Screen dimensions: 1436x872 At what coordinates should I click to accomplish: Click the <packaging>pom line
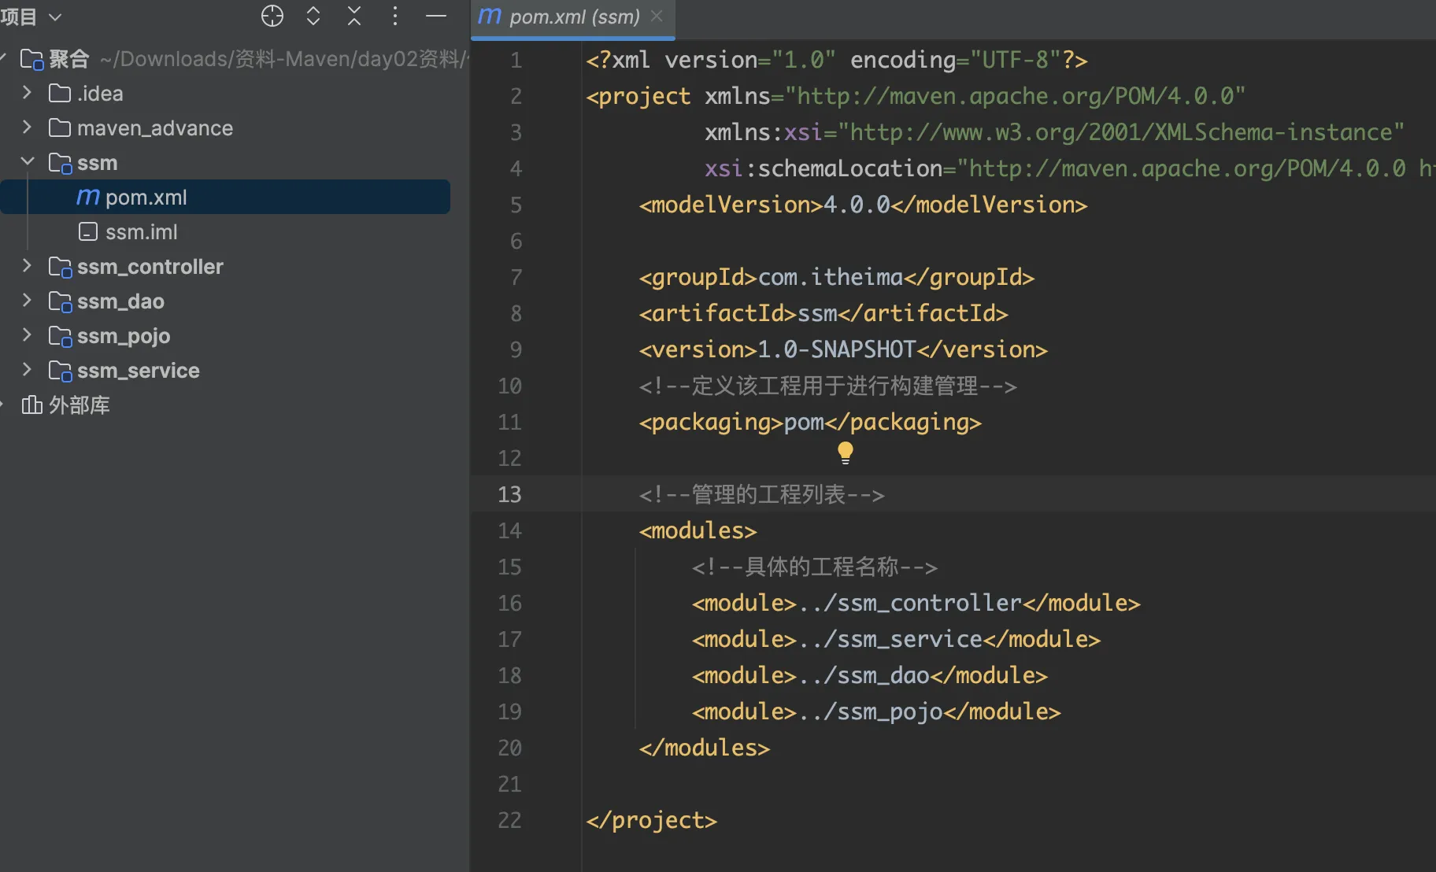point(810,422)
